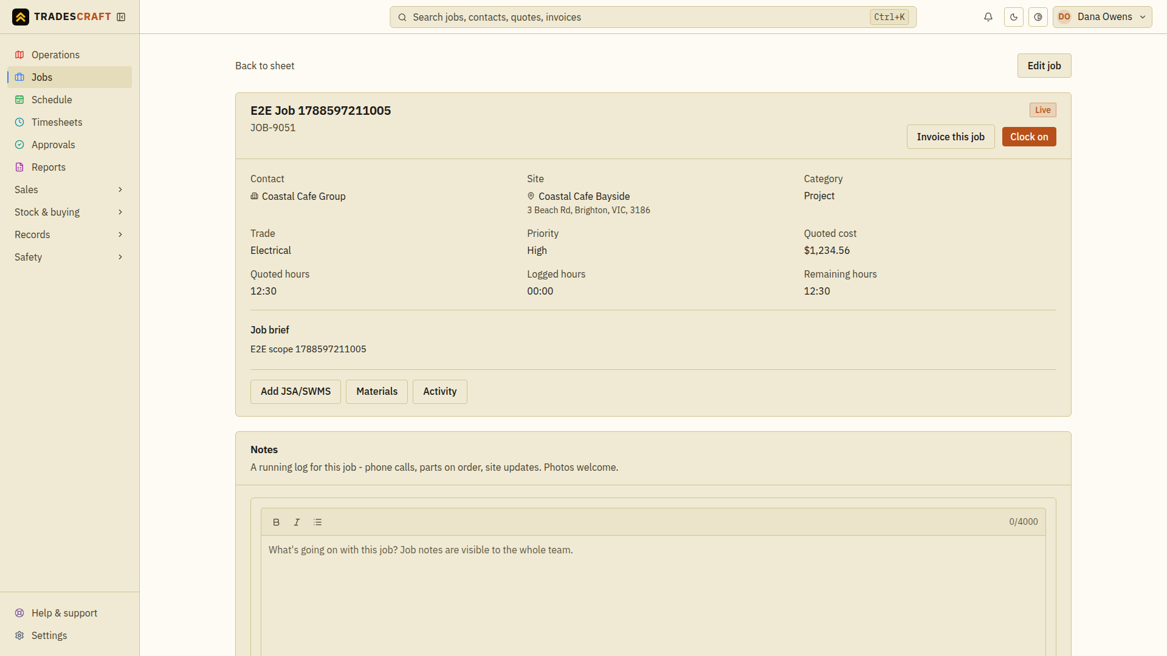The height and width of the screenshot is (656, 1167).
Task: Toggle bold in notes editor
Action: [276, 522]
